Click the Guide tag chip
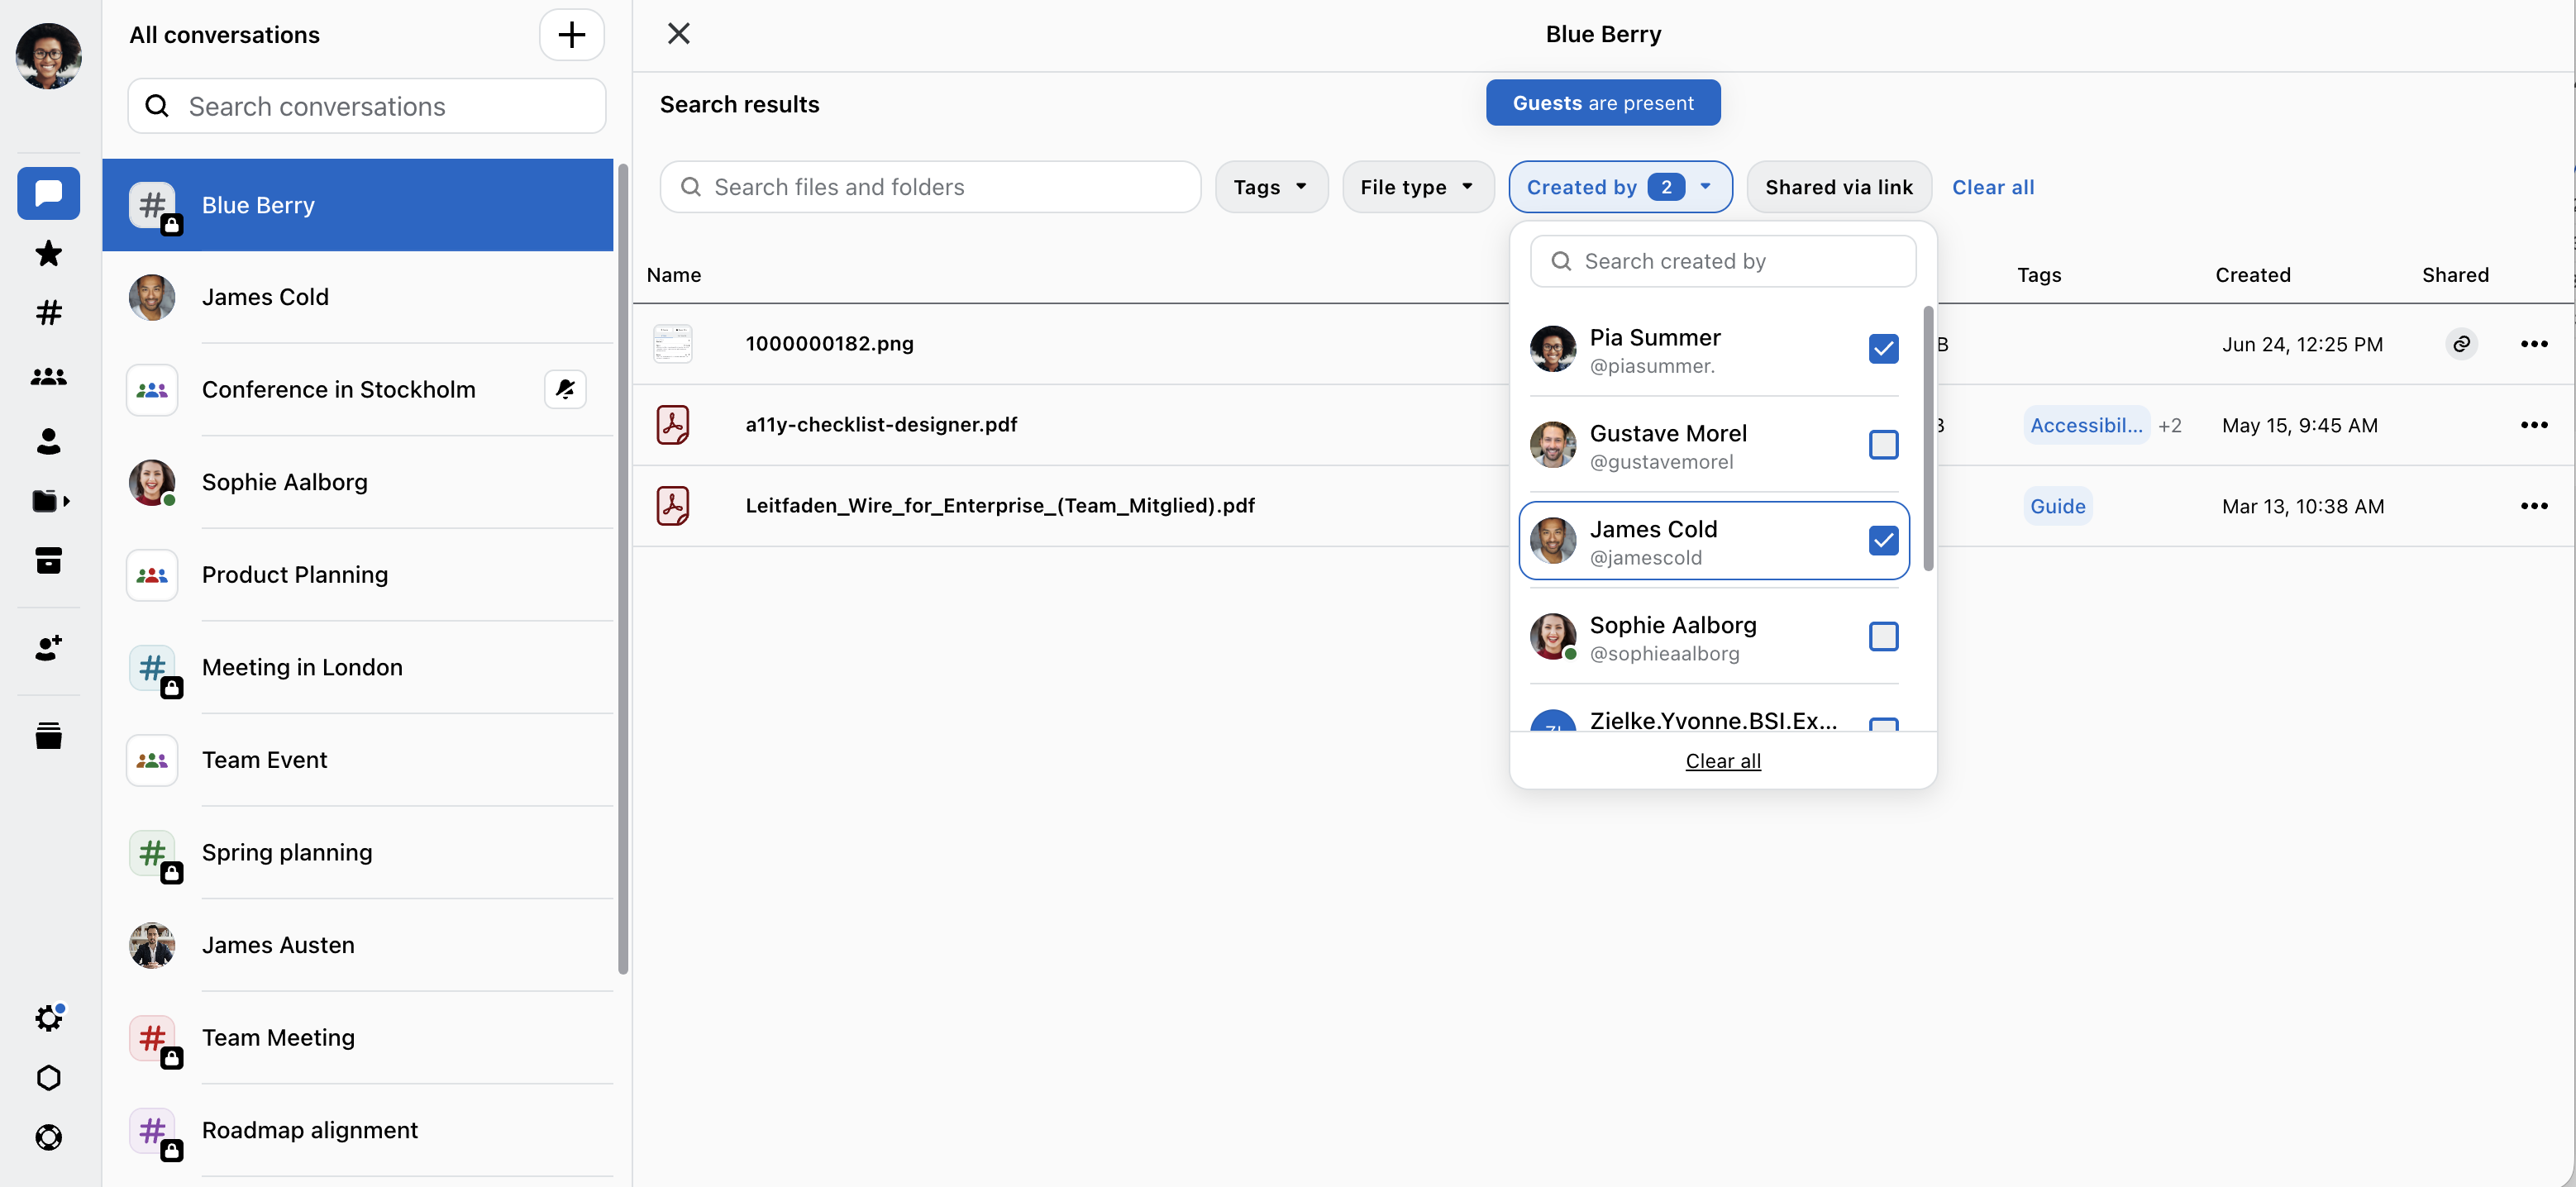The image size is (2576, 1187). [x=2058, y=506]
